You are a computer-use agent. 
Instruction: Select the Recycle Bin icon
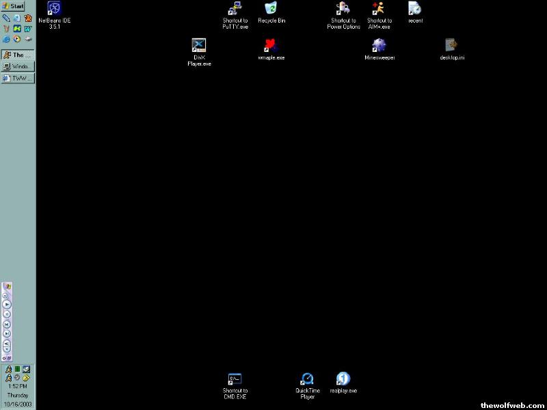[271, 9]
